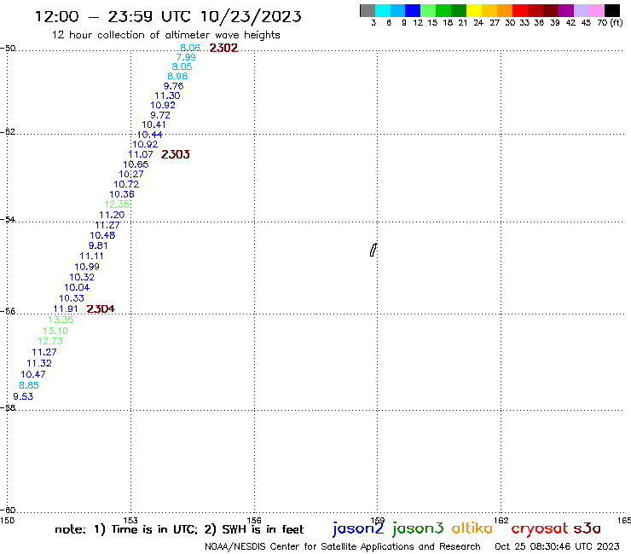Select the 8.06 wave height value
This screenshot has width=631, height=554.
tap(190, 48)
